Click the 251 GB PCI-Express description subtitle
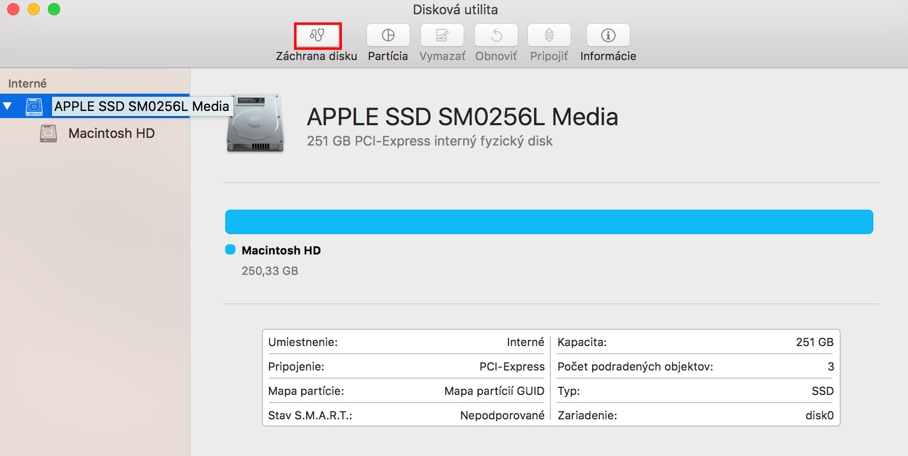 coord(430,141)
